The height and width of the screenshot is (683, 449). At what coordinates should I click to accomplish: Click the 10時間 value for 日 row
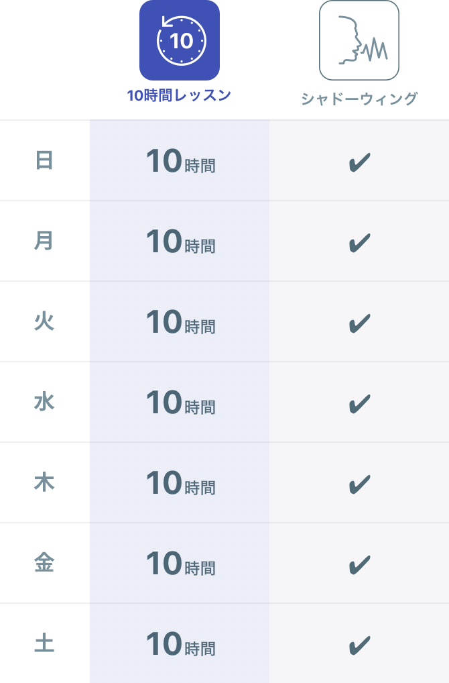(x=181, y=161)
